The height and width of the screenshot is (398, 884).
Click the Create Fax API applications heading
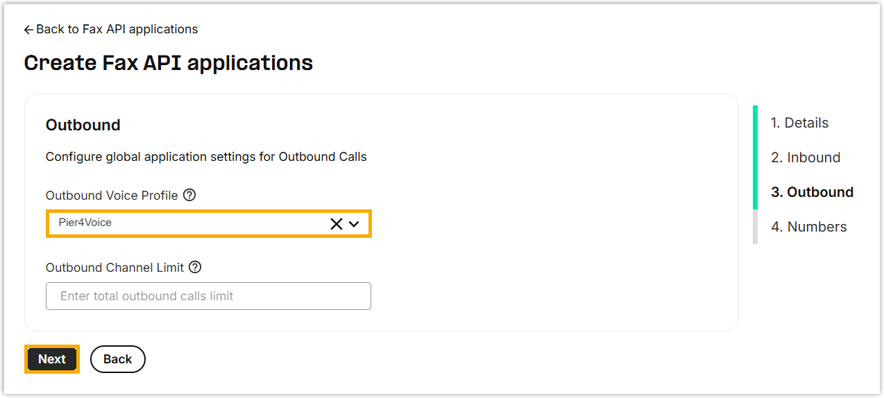[168, 62]
